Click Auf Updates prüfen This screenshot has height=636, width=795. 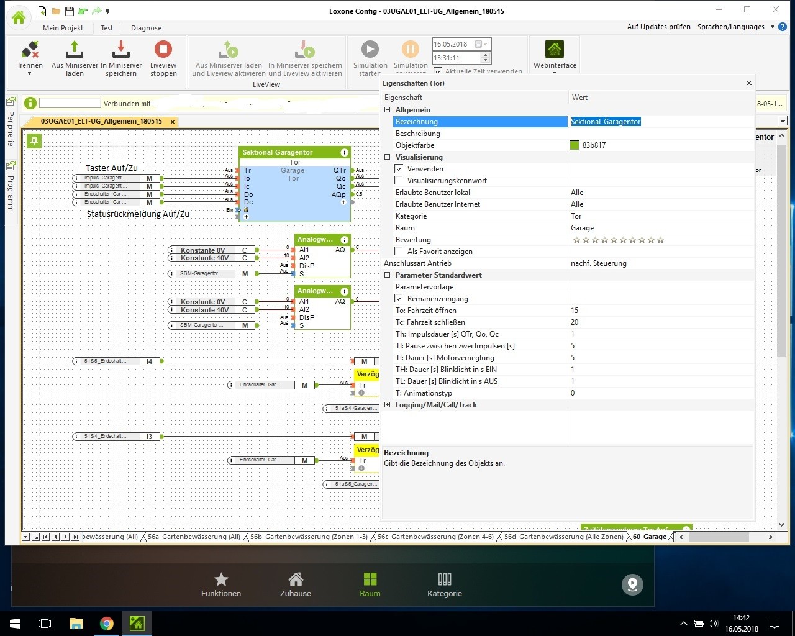pos(658,27)
